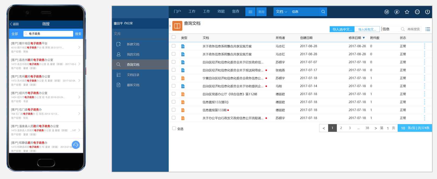Click the list view icon beside 高级搜索

427,29
